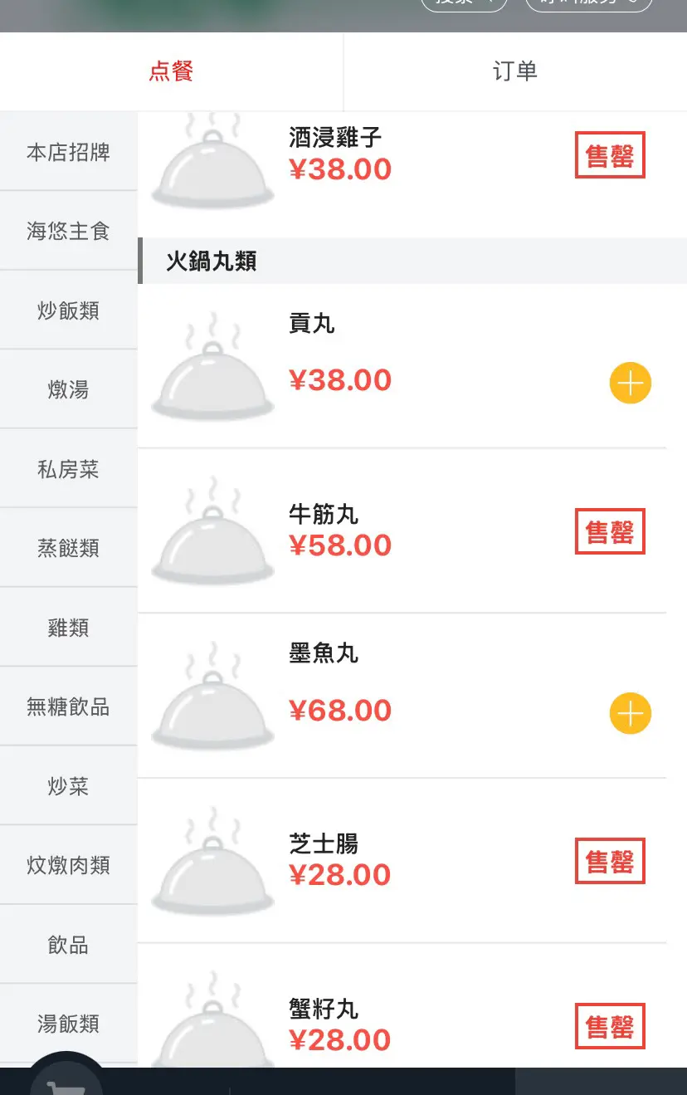Go to the 炒飯類 category
Screen dimensions: 687x1095
68,310
